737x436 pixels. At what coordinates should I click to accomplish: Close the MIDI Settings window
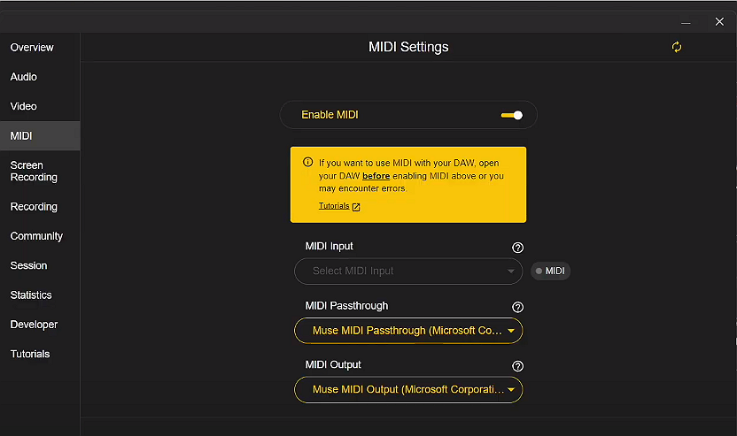click(x=719, y=22)
